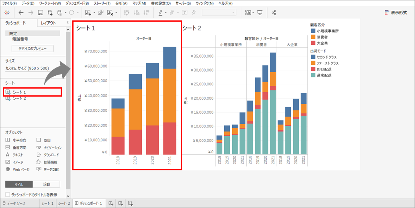The width and height of the screenshot is (415, 208).
Task: Select シート 2 in the sheets list
Action: click(x=19, y=98)
